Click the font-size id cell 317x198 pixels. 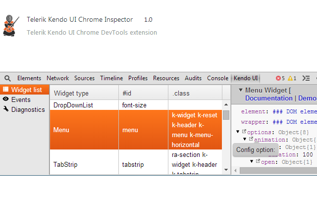[143, 105]
